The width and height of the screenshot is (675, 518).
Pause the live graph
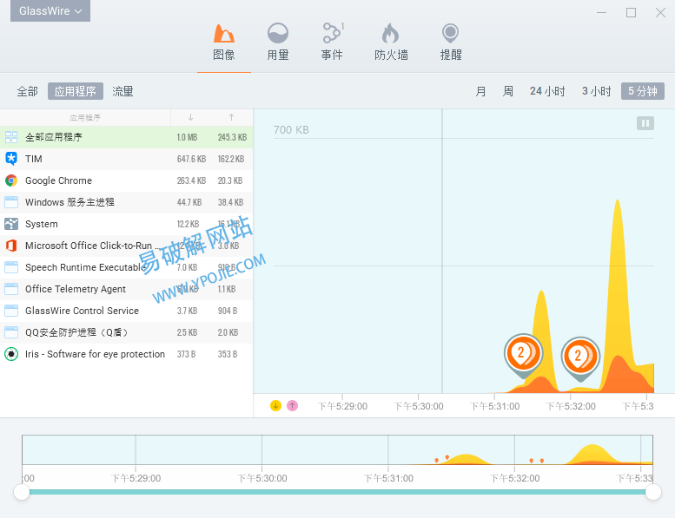[x=645, y=124]
